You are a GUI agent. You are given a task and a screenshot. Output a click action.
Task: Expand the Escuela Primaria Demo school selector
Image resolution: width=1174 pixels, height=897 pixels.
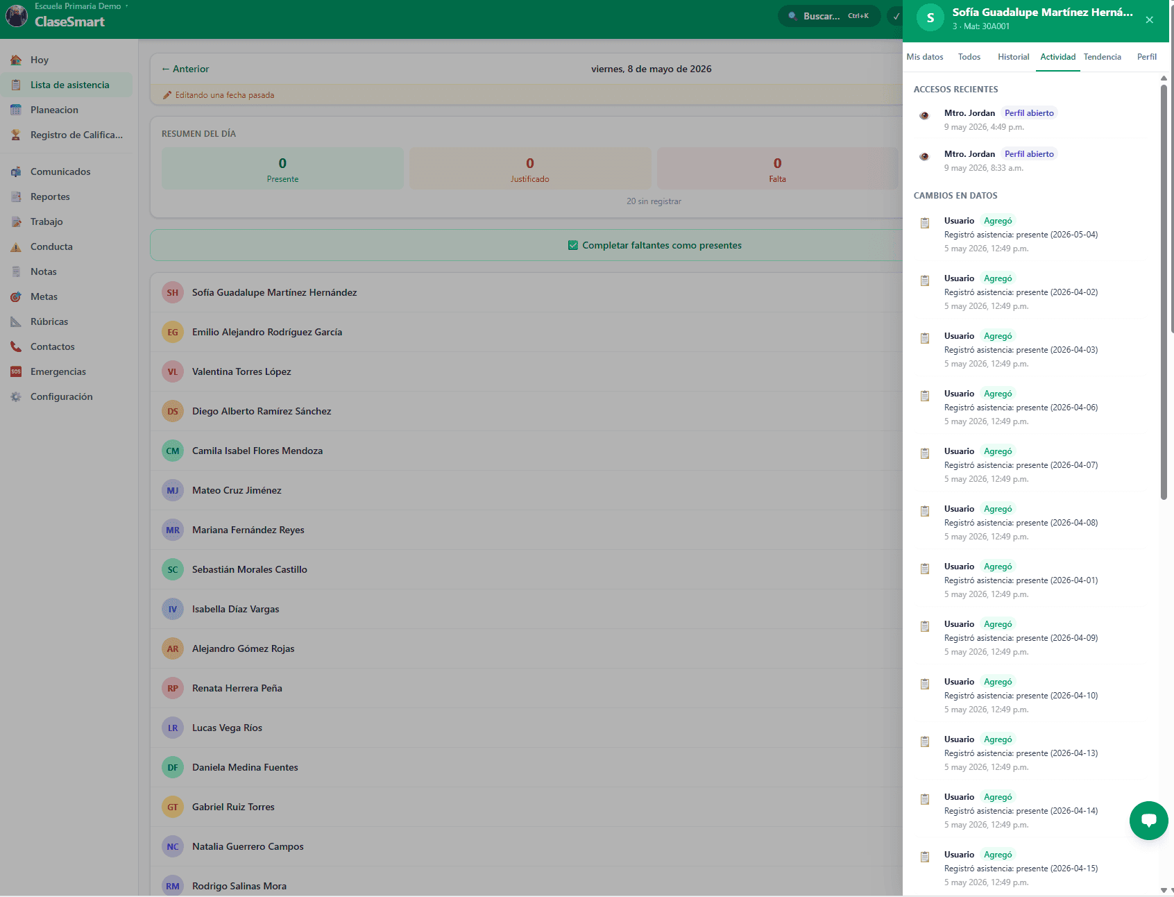pyautogui.click(x=81, y=6)
